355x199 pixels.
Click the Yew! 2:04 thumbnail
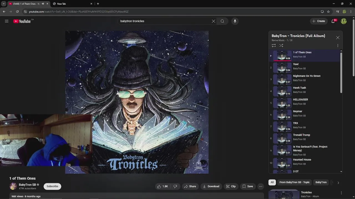[282, 67]
